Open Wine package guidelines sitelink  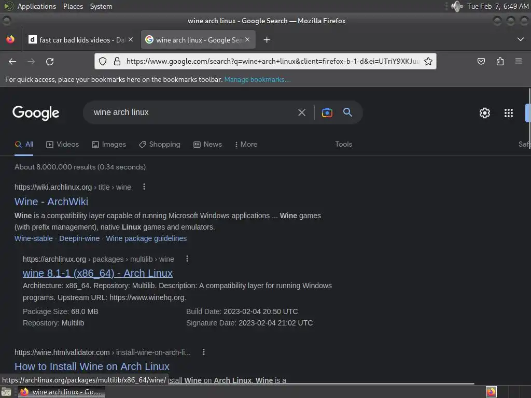[146, 238]
